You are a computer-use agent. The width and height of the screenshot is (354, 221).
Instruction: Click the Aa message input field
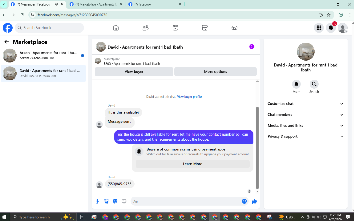click(186, 201)
